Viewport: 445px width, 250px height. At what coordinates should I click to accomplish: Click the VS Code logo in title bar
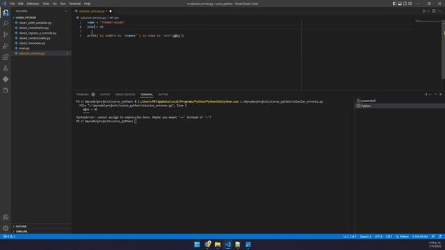coord(4,3)
